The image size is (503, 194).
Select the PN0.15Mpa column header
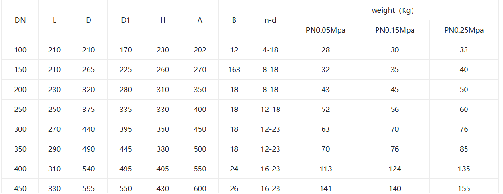click(395, 30)
